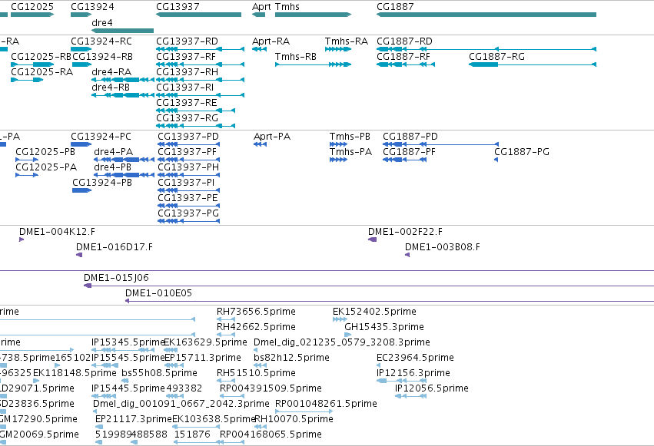Click transcript CG1887-RG
This screenshot has height=446, width=654.
533,64
